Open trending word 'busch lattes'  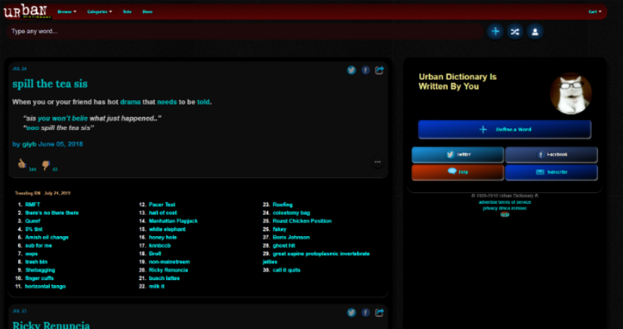[x=164, y=279]
